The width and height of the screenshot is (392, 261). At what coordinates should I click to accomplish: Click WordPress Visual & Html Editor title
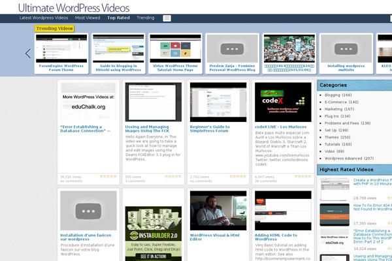(x=215, y=238)
